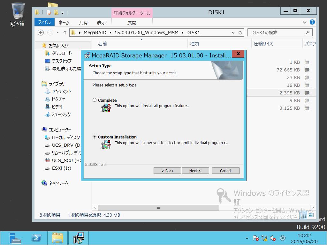The image size is (327, 245).
Task: Close the MegaRAID Storage Manager installer dialog
Action: 238,54
